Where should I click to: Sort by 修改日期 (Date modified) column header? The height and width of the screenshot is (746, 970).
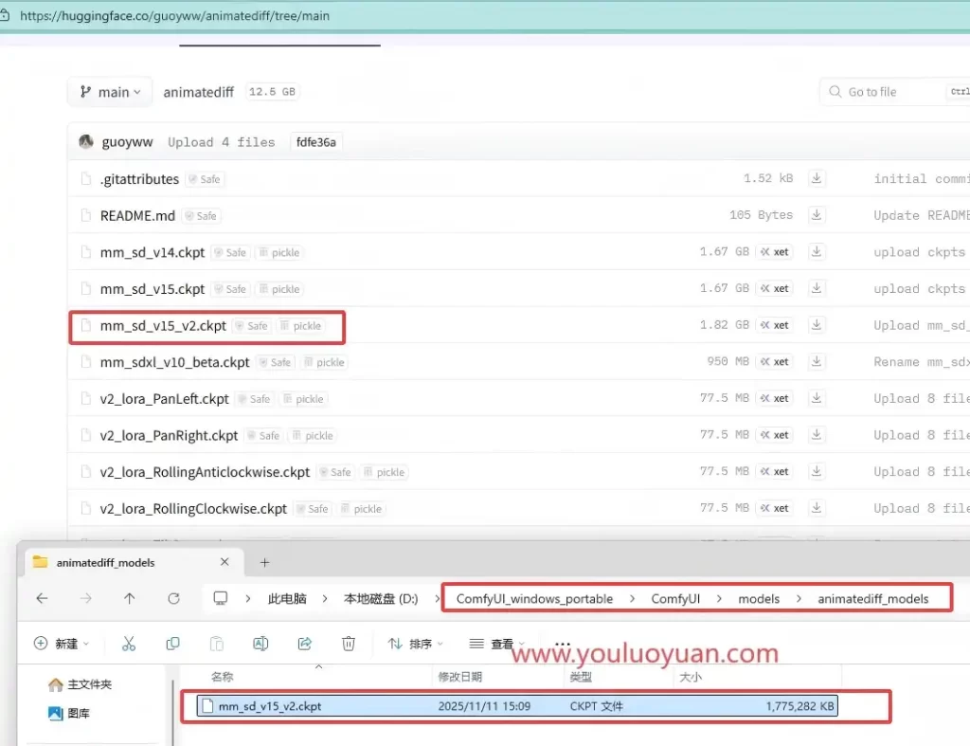click(459, 677)
